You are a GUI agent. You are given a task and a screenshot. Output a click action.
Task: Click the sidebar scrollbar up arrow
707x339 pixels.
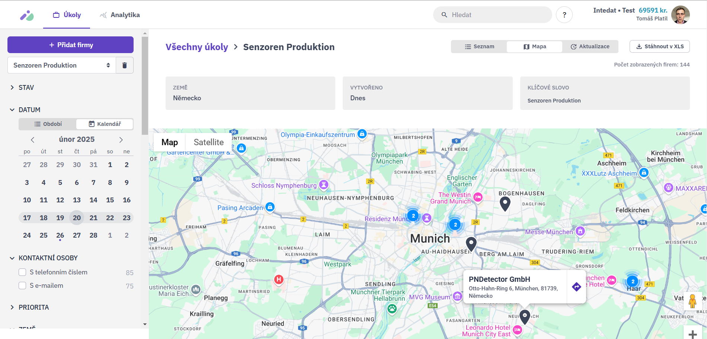[145, 33]
